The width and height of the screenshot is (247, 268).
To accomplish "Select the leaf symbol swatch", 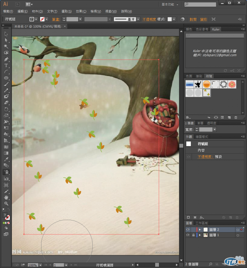I will pos(207,93).
